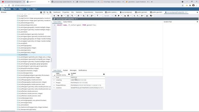
Task: Click the 'Collection' cell in results
Action: click(63, 88)
